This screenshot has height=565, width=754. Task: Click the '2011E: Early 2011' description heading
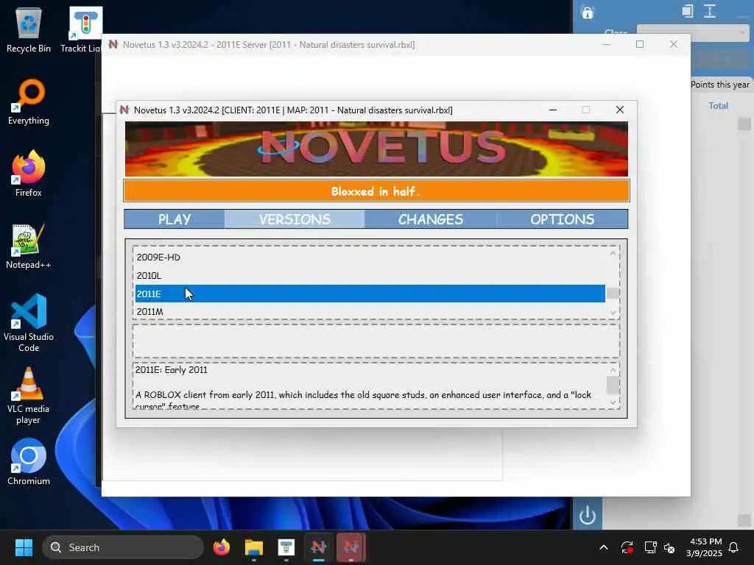tap(171, 370)
